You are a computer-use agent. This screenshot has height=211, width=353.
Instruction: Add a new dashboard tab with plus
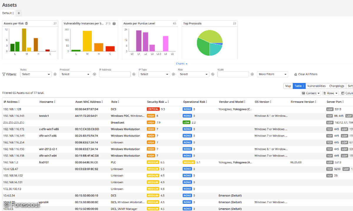click(19, 13)
